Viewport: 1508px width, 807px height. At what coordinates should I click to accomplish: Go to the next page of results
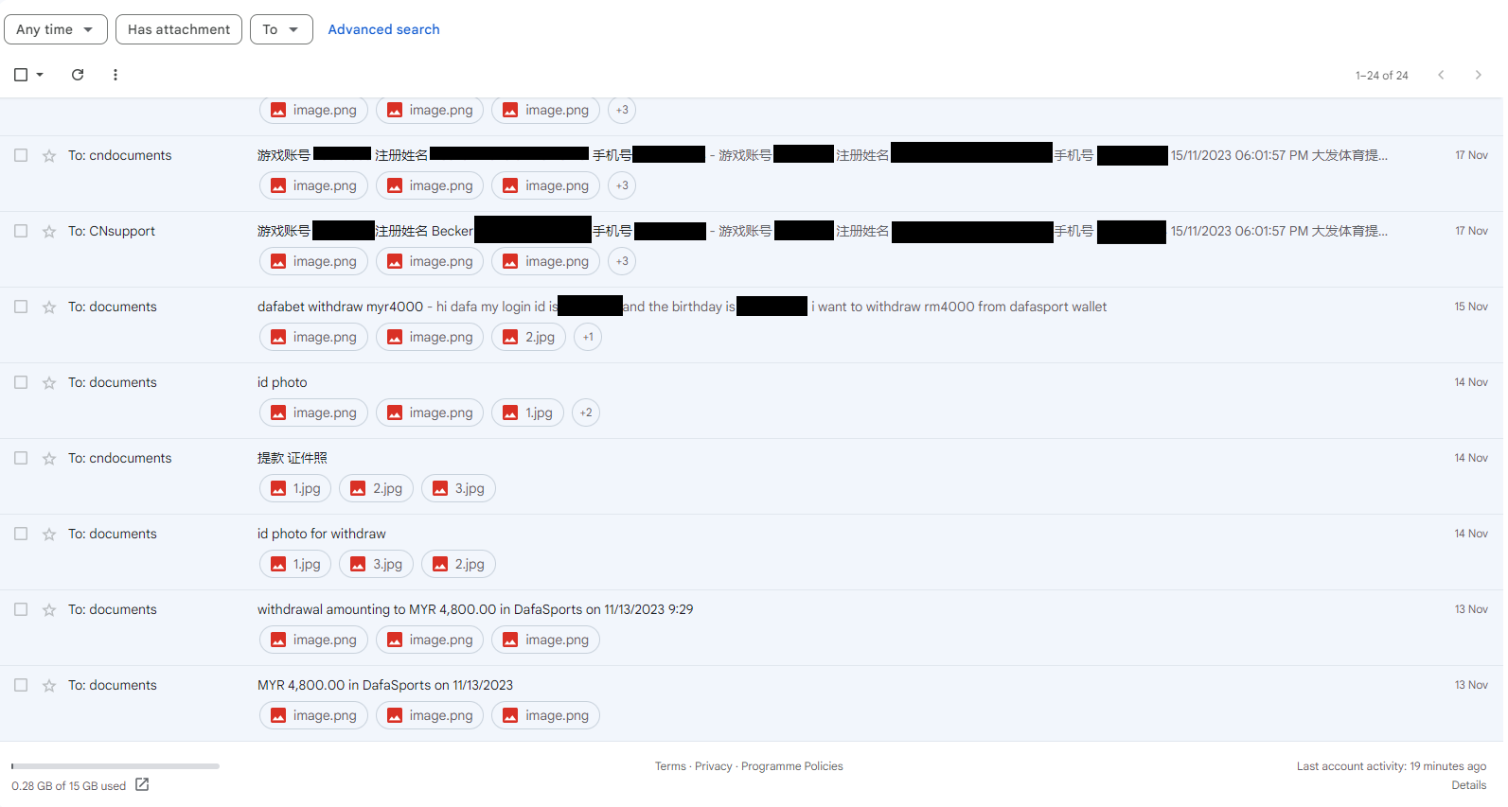1478,75
